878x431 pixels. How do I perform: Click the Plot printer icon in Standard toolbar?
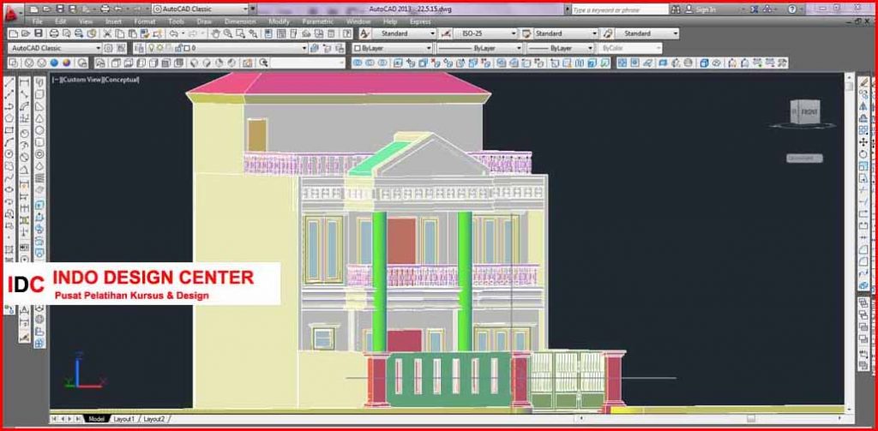tap(54, 33)
